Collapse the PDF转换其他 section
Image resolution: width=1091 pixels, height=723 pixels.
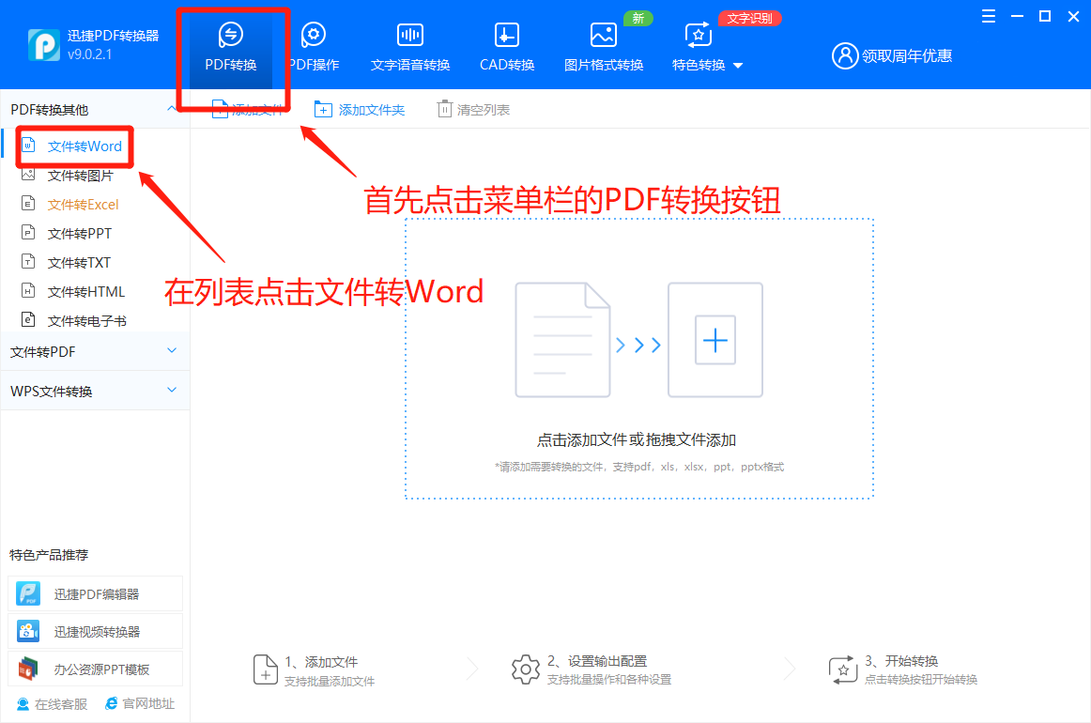coord(171,109)
